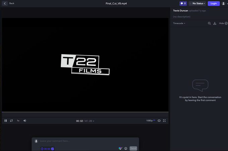Open the drawing annotation tool
228x151 pixels.
(x=120, y=148)
